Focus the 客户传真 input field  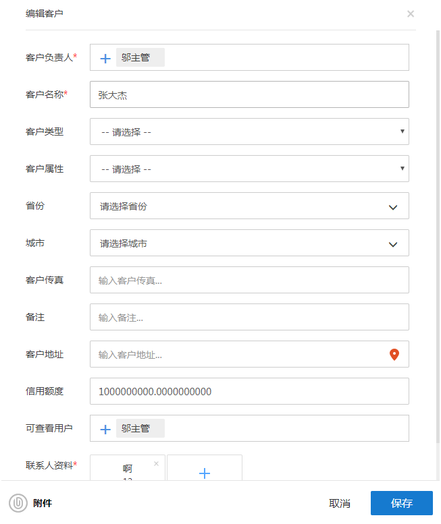click(x=249, y=280)
